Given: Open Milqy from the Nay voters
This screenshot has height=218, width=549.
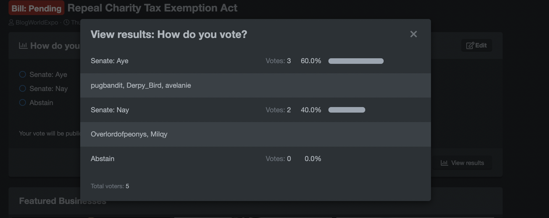Looking at the screenshot, I should (x=159, y=134).
